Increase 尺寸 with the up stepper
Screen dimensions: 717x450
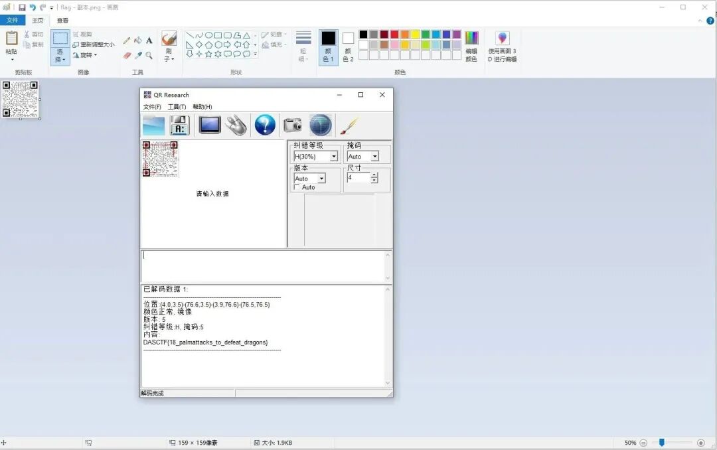[x=374, y=176]
